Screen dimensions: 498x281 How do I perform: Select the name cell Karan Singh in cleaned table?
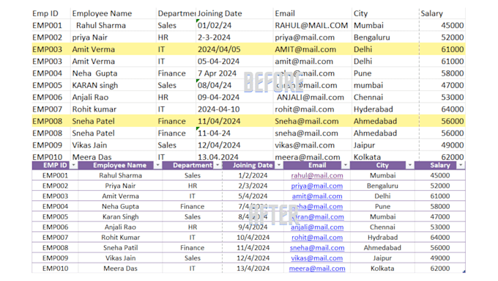coord(120,216)
